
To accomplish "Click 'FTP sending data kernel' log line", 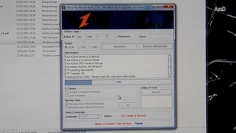I will (80, 70).
